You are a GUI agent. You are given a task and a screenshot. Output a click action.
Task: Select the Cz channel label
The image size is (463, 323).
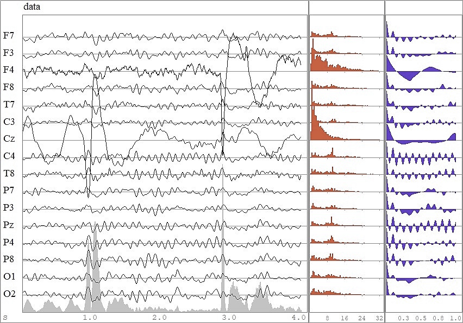tap(10, 138)
